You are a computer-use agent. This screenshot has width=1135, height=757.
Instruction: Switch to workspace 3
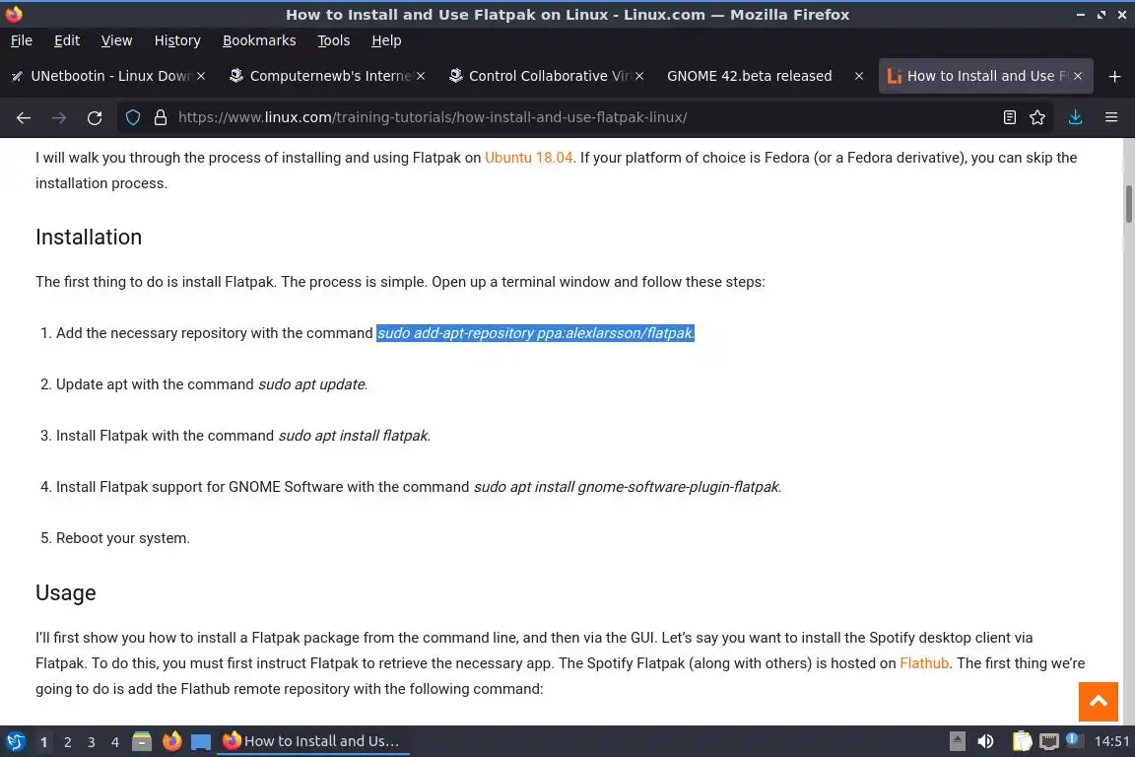pos(92,742)
